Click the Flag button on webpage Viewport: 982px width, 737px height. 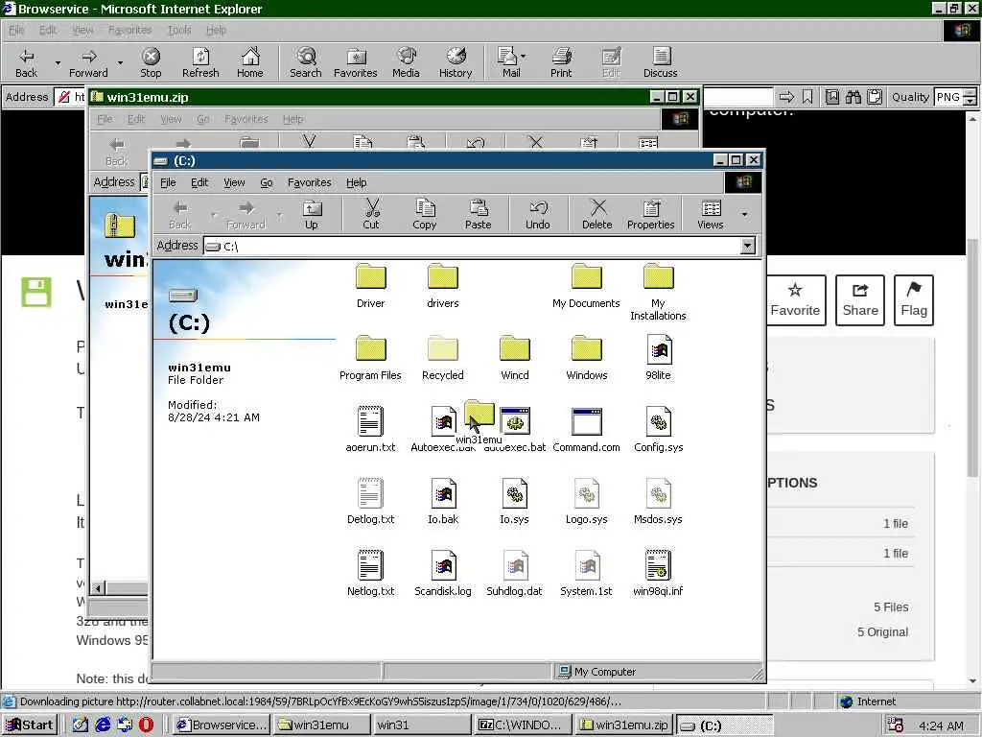(x=914, y=300)
